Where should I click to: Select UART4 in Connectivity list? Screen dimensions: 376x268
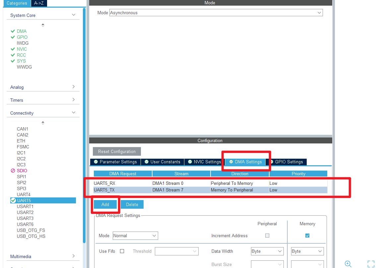pos(24,194)
